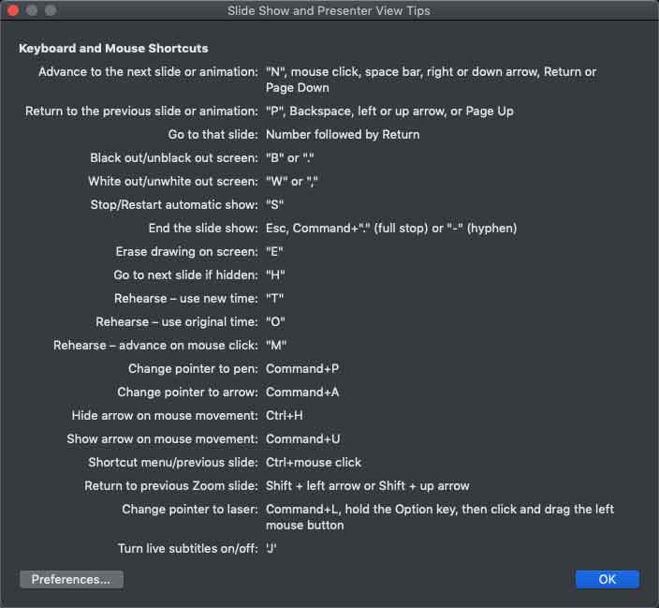Click the grey zoom window button
The height and width of the screenshot is (608, 659).
51,10
